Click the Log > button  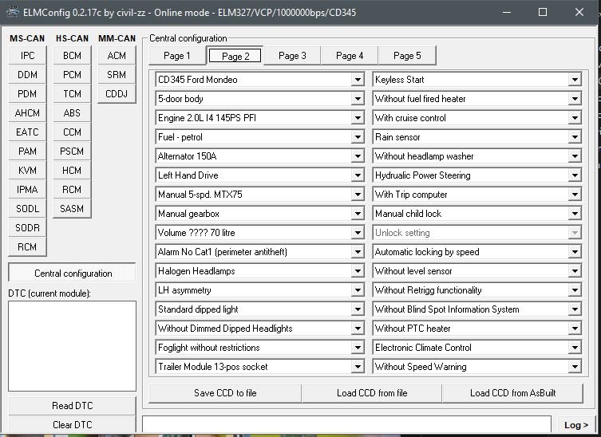pyautogui.click(x=575, y=426)
